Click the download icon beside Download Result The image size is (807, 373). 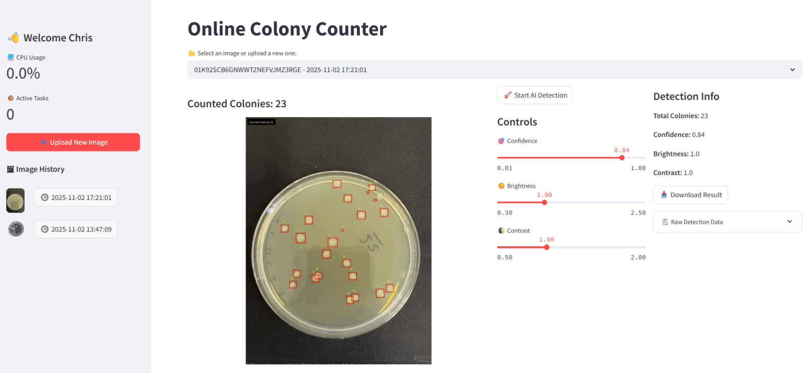pos(664,195)
